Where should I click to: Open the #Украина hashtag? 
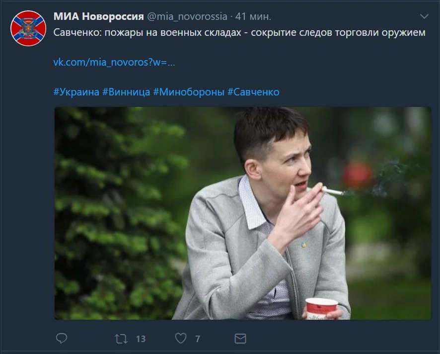coord(76,92)
